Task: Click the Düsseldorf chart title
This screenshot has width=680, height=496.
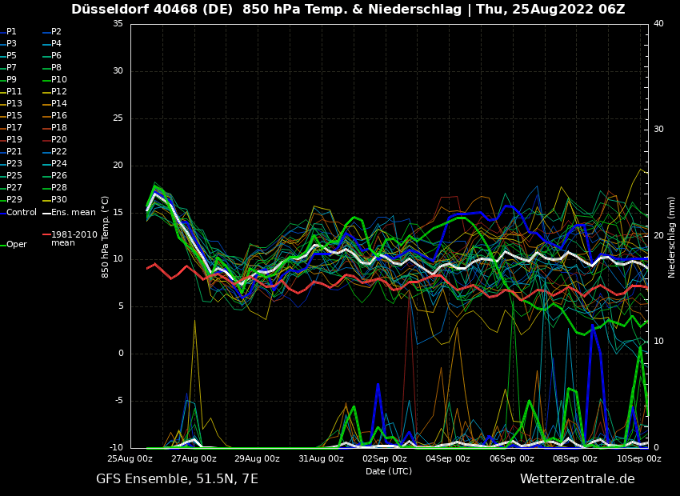Action: point(348,10)
